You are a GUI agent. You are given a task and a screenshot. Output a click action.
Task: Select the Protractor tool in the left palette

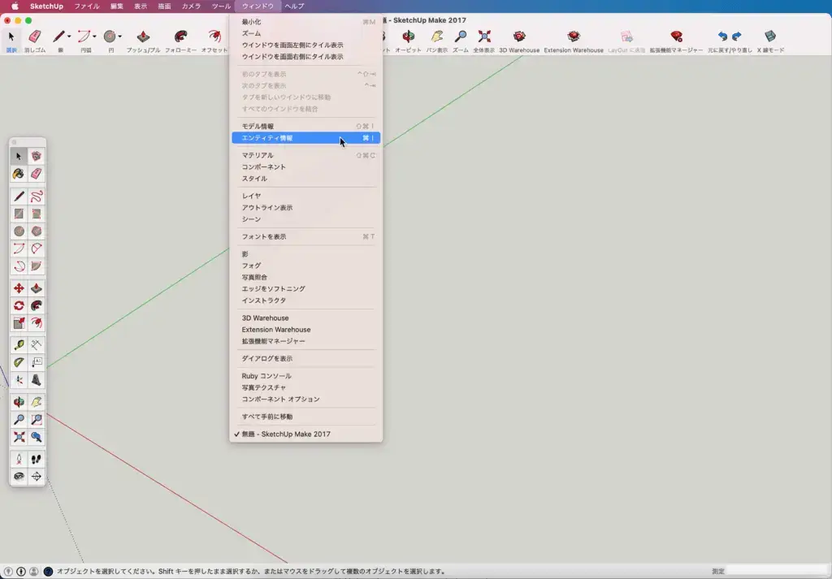point(19,363)
